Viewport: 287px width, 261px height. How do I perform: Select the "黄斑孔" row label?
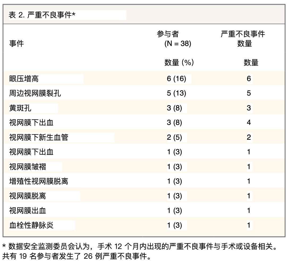[20, 108]
